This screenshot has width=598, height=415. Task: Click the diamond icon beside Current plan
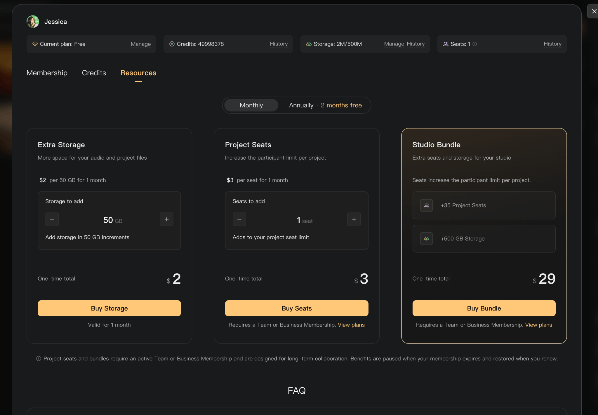[35, 44]
